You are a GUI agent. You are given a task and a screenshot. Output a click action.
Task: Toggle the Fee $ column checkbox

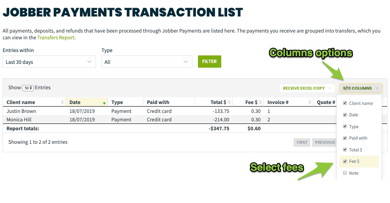pos(345,161)
